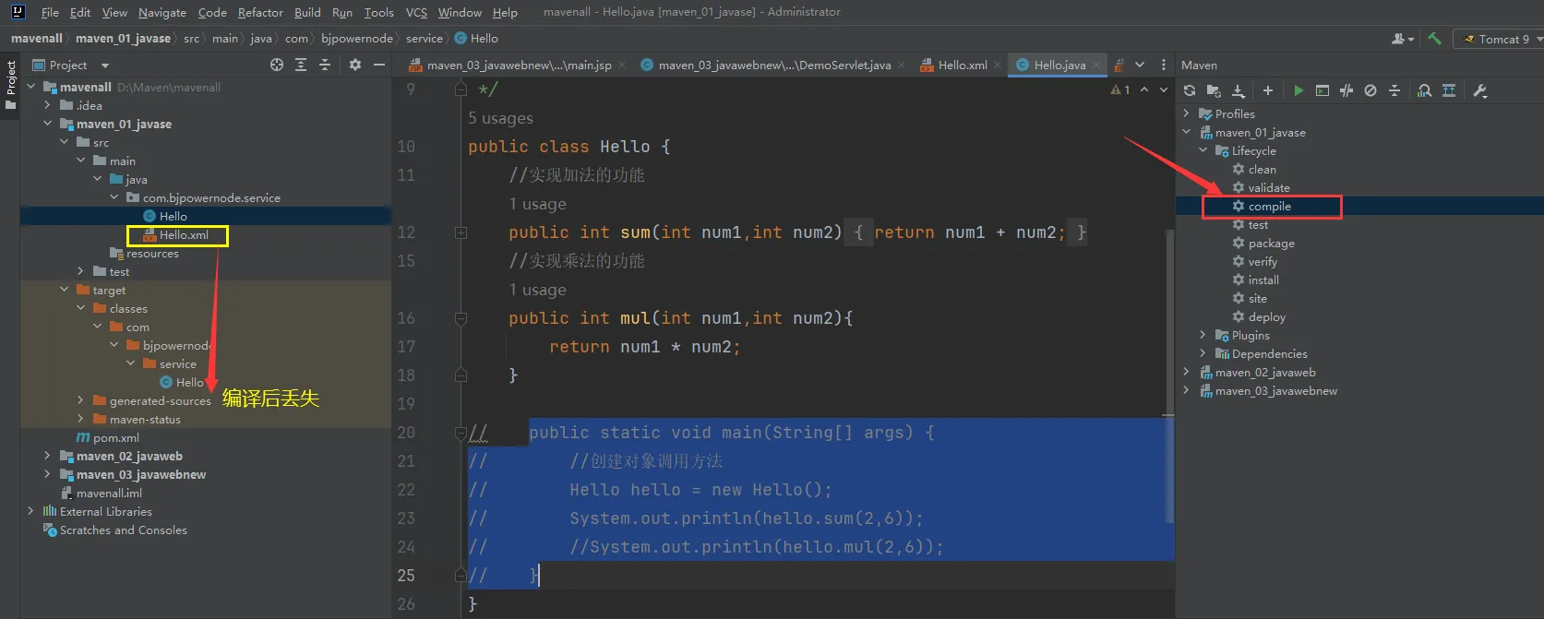
Task: Expand Profiles node in Maven panel
Action: 1187,113
